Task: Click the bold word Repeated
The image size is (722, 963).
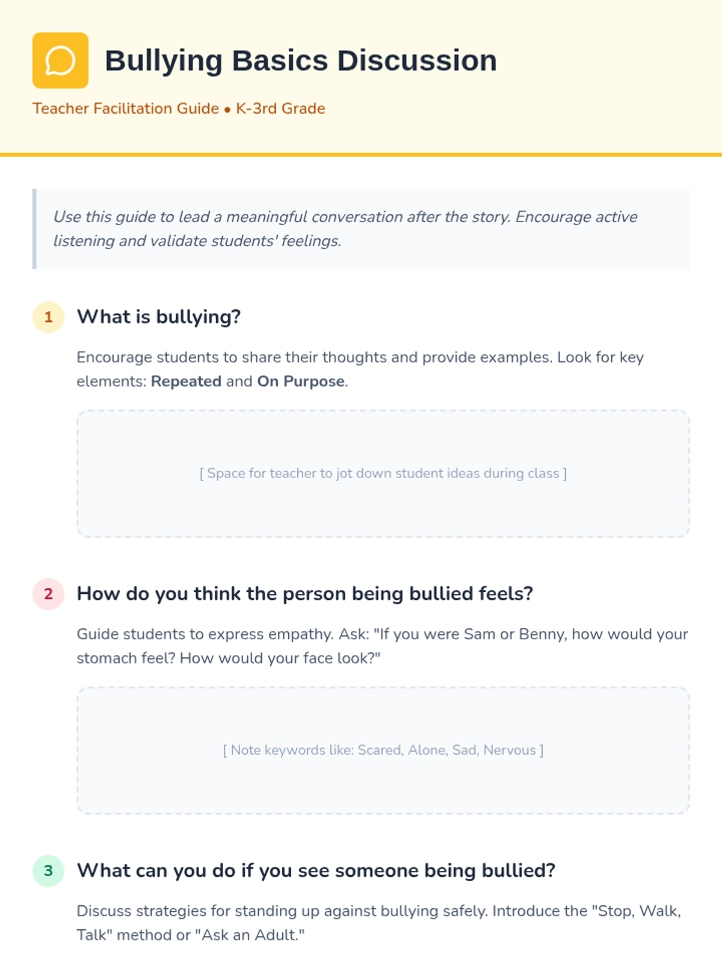Action: 186,382
